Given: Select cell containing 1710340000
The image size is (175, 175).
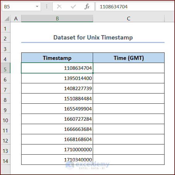Looking at the screenshot, I should pyautogui.click(x=57, y=160).
